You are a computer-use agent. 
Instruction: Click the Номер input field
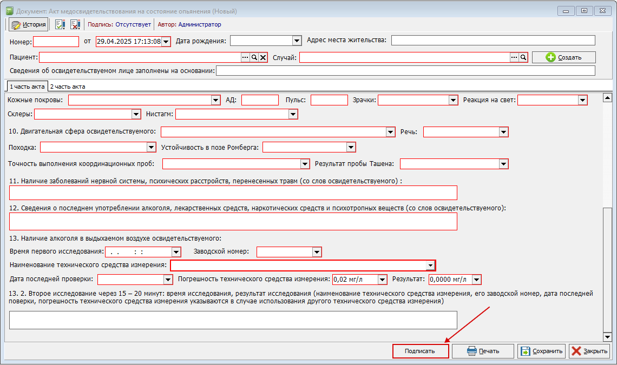tap(56, 41)
